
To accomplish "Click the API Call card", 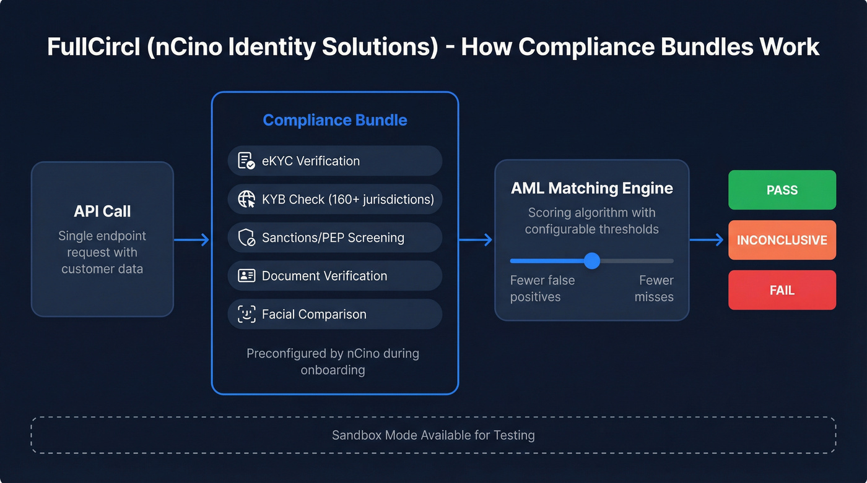I will (102, 239).
